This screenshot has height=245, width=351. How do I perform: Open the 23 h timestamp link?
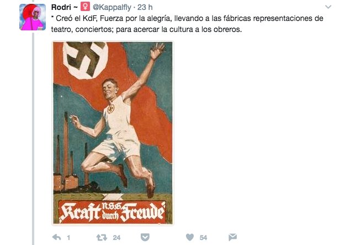[x=145, y=7]
